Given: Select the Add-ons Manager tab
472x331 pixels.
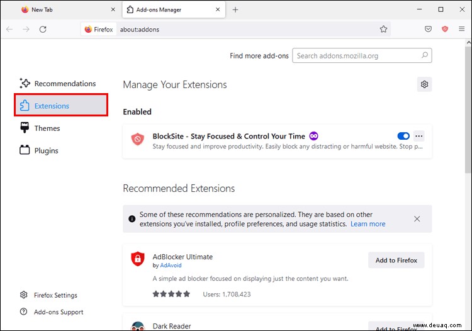Looking at the screenshot, I should (x=174, y=9).
